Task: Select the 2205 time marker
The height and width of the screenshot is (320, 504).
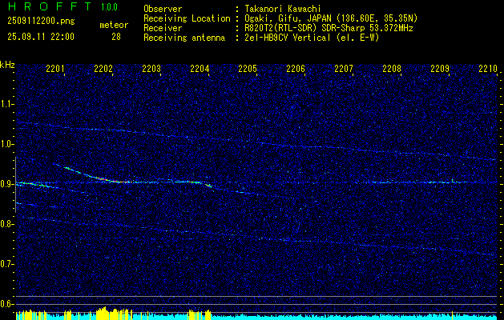Action: (x=248, y=70)
